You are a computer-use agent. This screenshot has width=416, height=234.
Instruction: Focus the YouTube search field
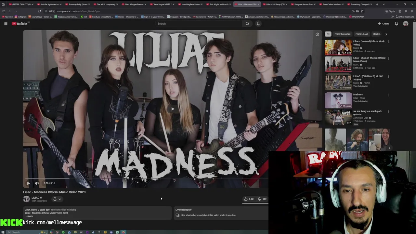(x=198, y=23)
